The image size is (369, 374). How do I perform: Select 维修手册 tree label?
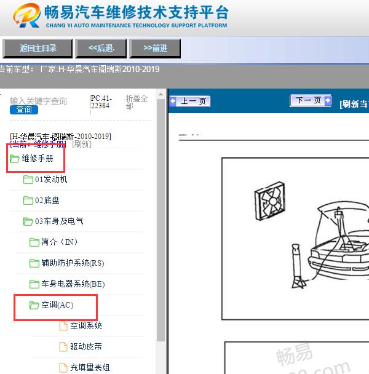[38, 158]
